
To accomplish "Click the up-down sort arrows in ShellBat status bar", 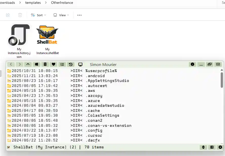I will (x=203, y=147).
